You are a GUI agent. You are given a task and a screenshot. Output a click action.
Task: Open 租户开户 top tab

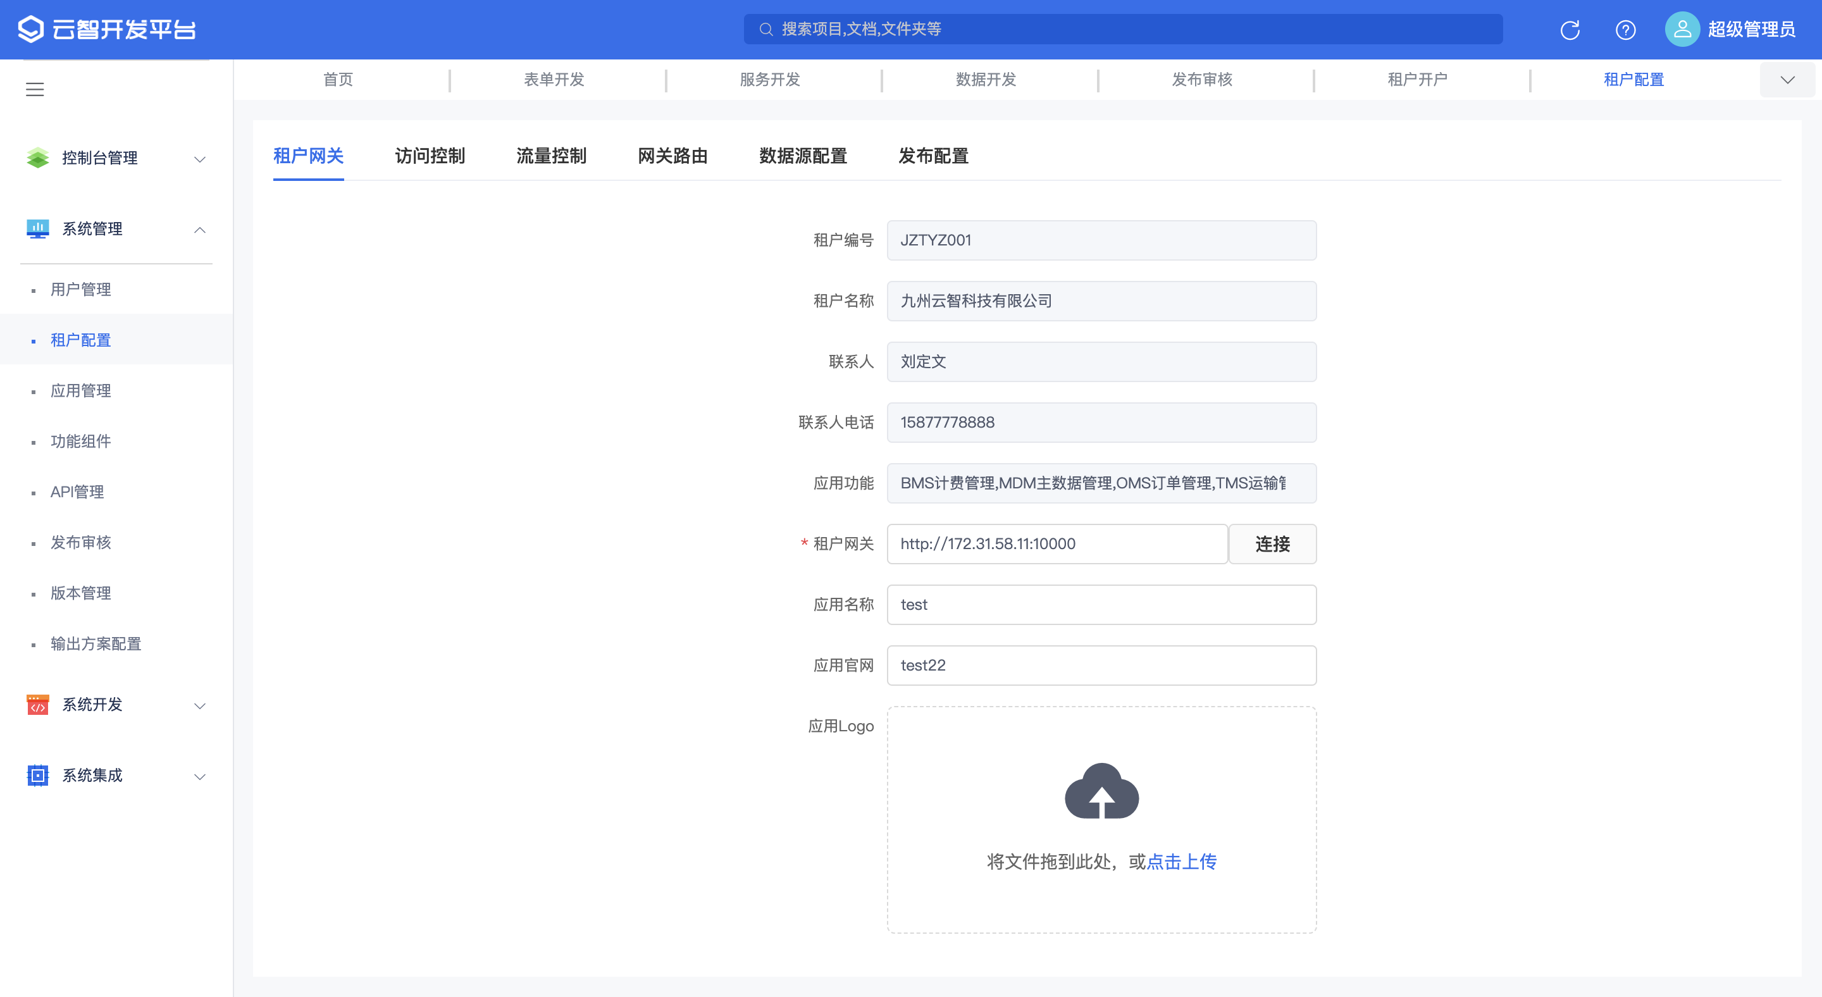pos(1417,80)
